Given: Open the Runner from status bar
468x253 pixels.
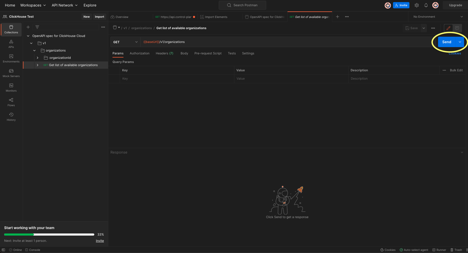Looking at the screenshot, I should (439, 250).
